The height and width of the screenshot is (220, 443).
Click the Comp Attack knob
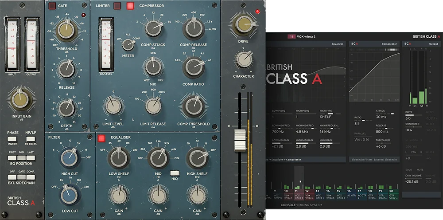pyautogui.click(x=154, y=28)
